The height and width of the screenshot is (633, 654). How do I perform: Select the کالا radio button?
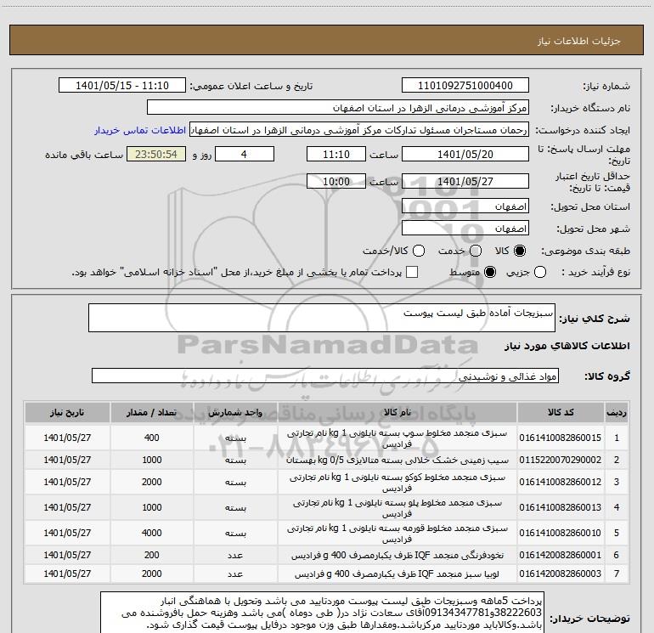click(x=520, y=251)
